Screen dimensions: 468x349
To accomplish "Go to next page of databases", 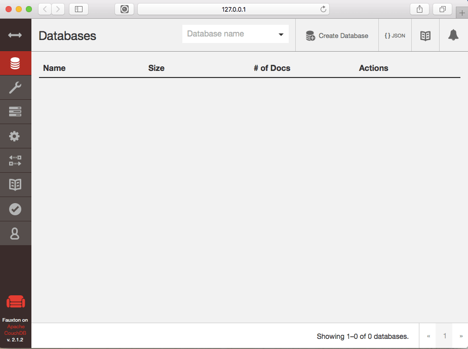I will 460,336.
